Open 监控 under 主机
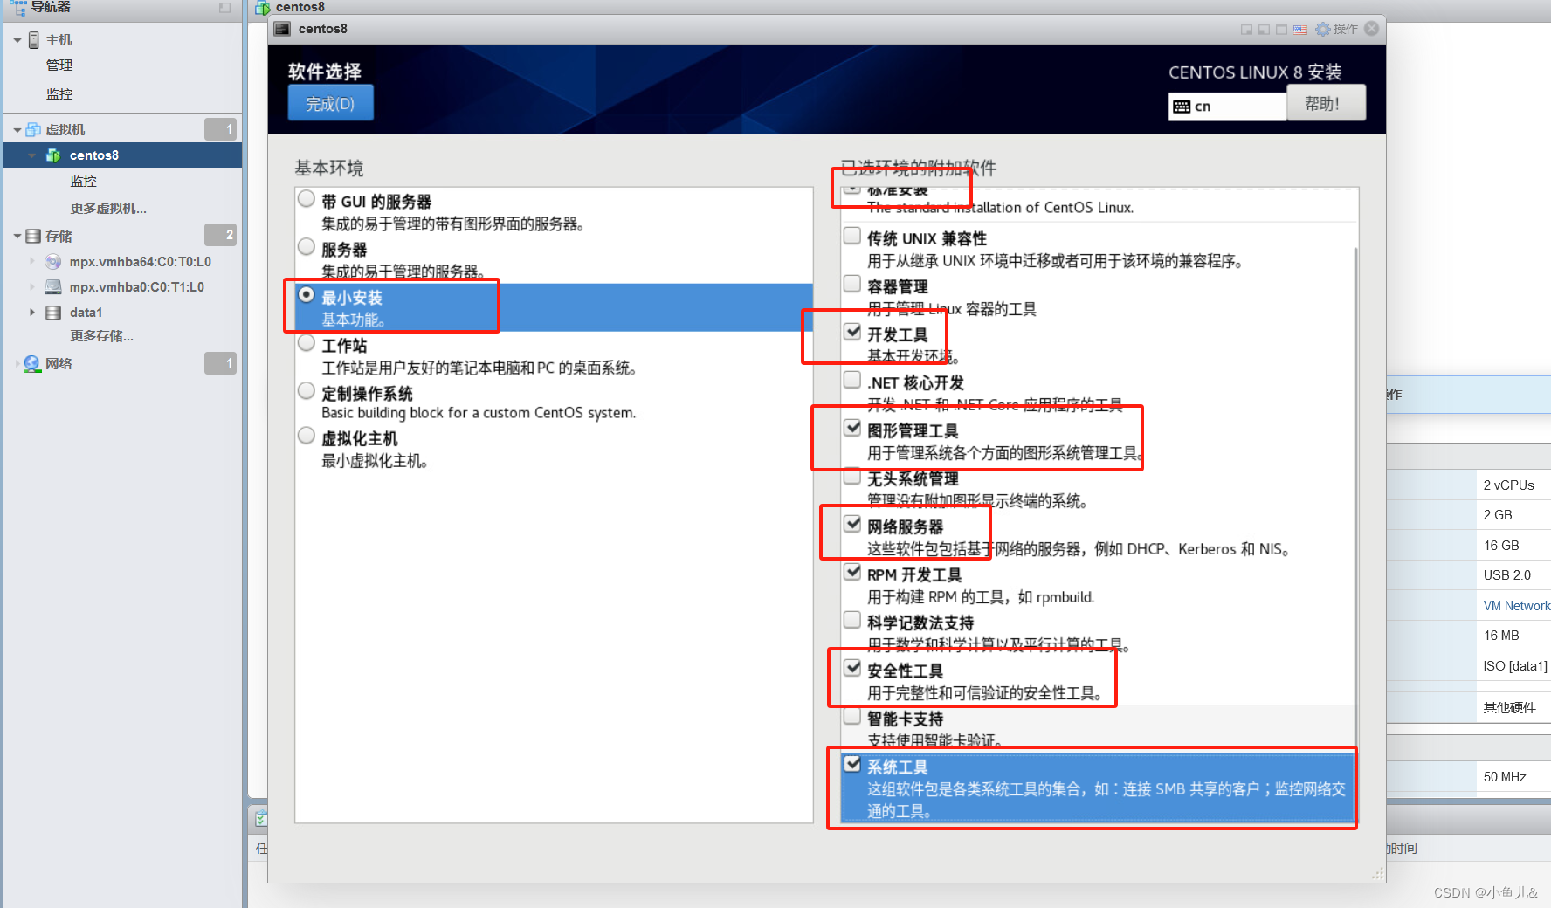The image size is (1551, 908). click(x=59, y=94)
